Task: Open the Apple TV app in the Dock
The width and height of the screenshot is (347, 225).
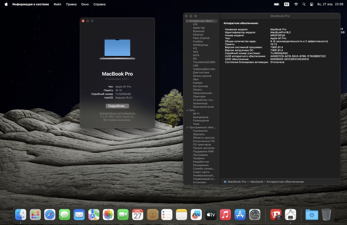Action: point(211,214)
